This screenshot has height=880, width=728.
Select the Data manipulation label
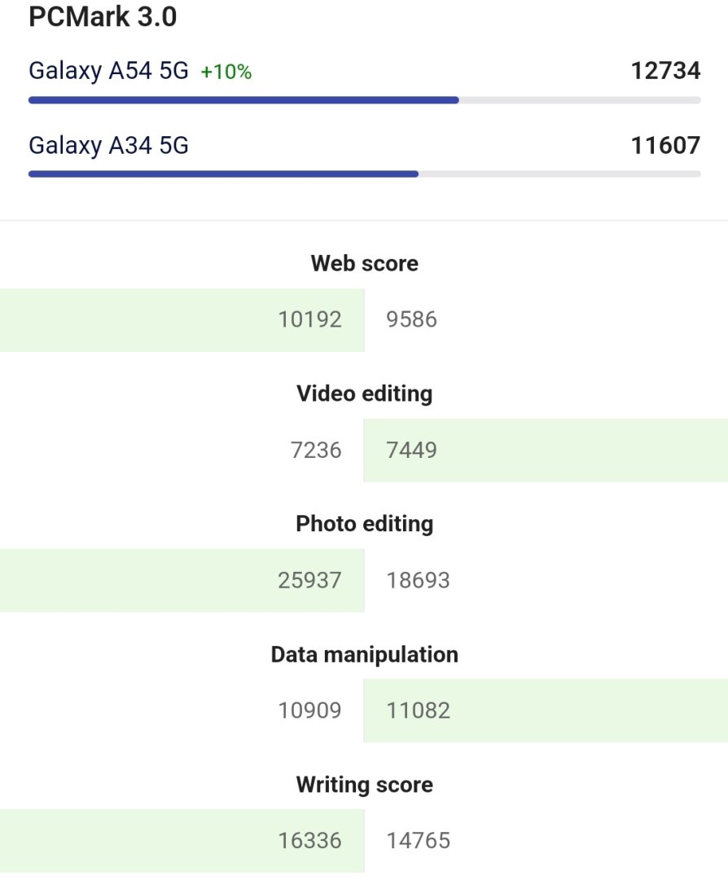point(365,654)
